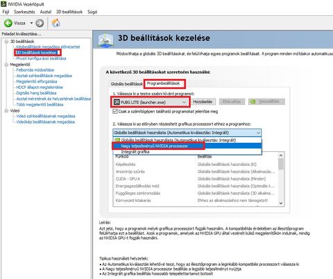Click scroll down arrow of settings list

[281, 203]
